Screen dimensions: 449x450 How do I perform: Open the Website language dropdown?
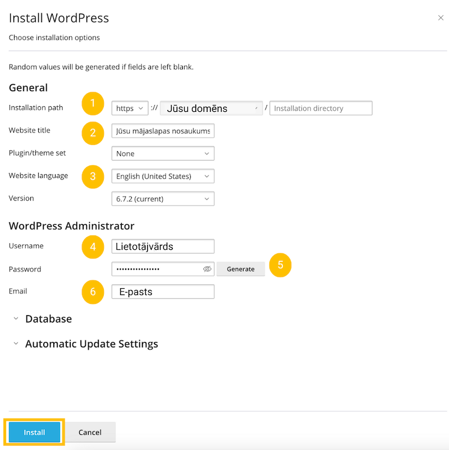click(163, 176)
